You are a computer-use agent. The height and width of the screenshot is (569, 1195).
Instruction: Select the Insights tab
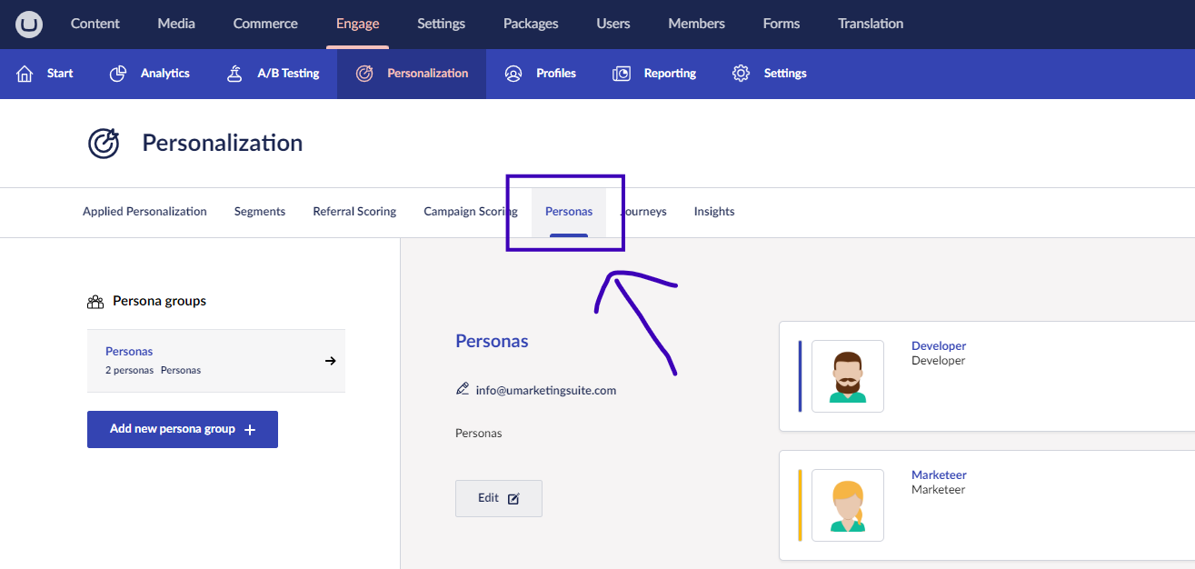click(713, 211)
